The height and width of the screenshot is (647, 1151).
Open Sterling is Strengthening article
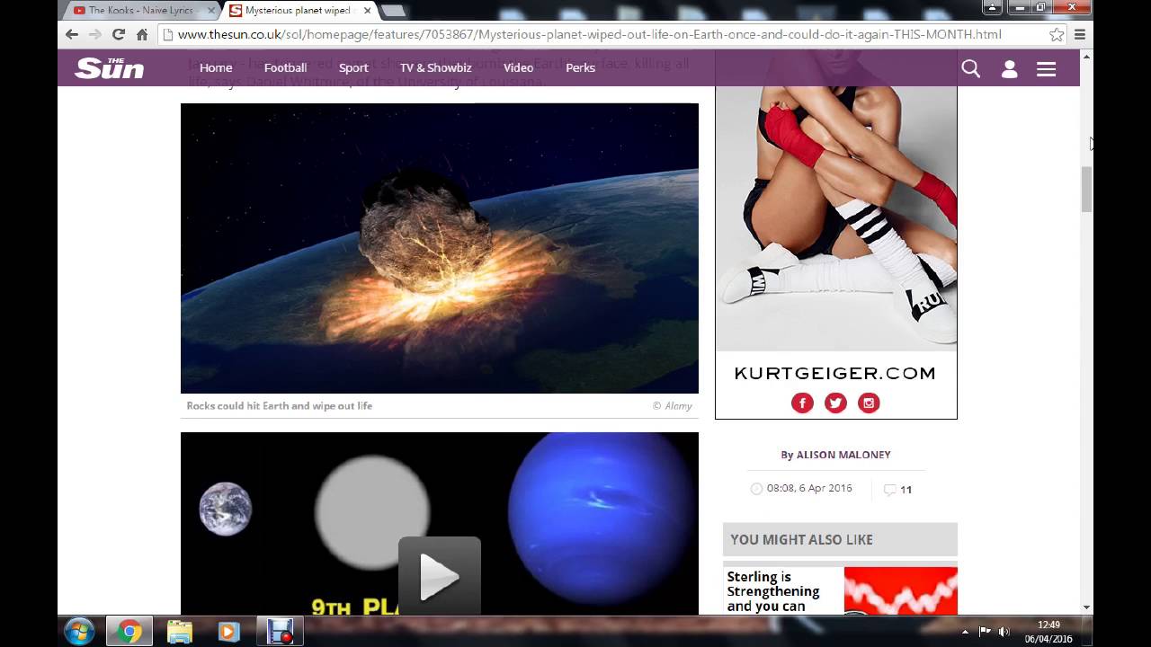[x=773, y=591]
